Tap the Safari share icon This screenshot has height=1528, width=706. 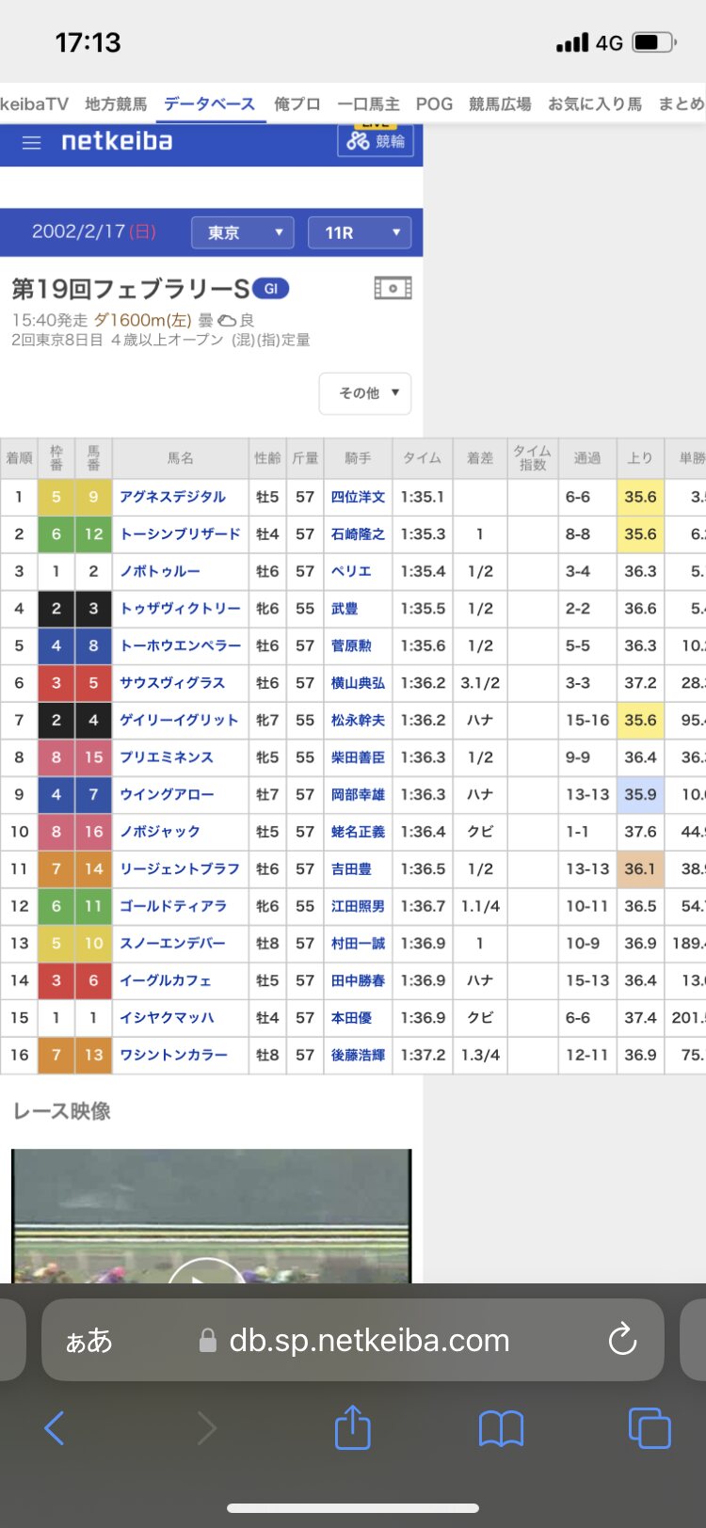click(353, 1428)
